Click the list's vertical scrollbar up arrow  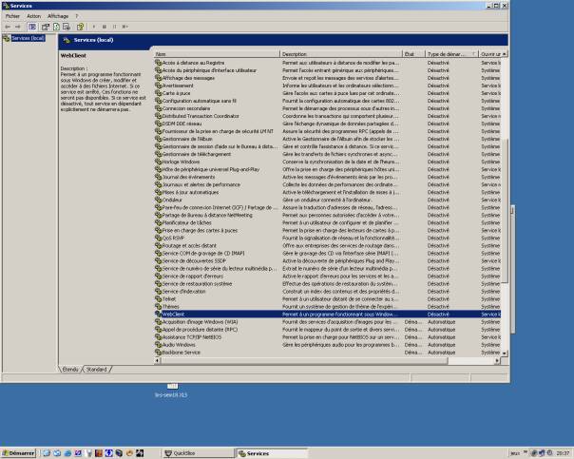pyautogui.click(x=505, y=54)
